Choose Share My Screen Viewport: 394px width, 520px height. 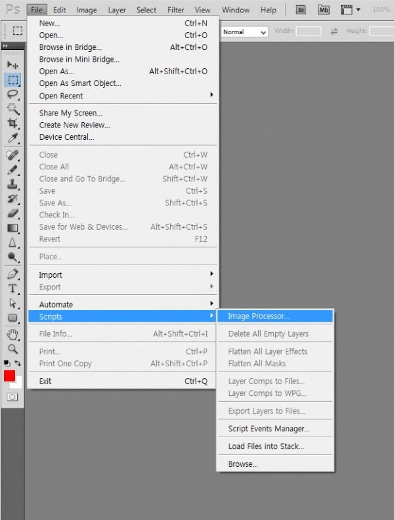pyautogui.click(x=123, y=113)
